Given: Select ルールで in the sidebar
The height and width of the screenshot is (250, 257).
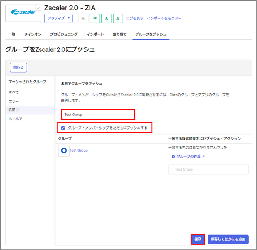Looking at the screenshot, I should coord(15,119).
